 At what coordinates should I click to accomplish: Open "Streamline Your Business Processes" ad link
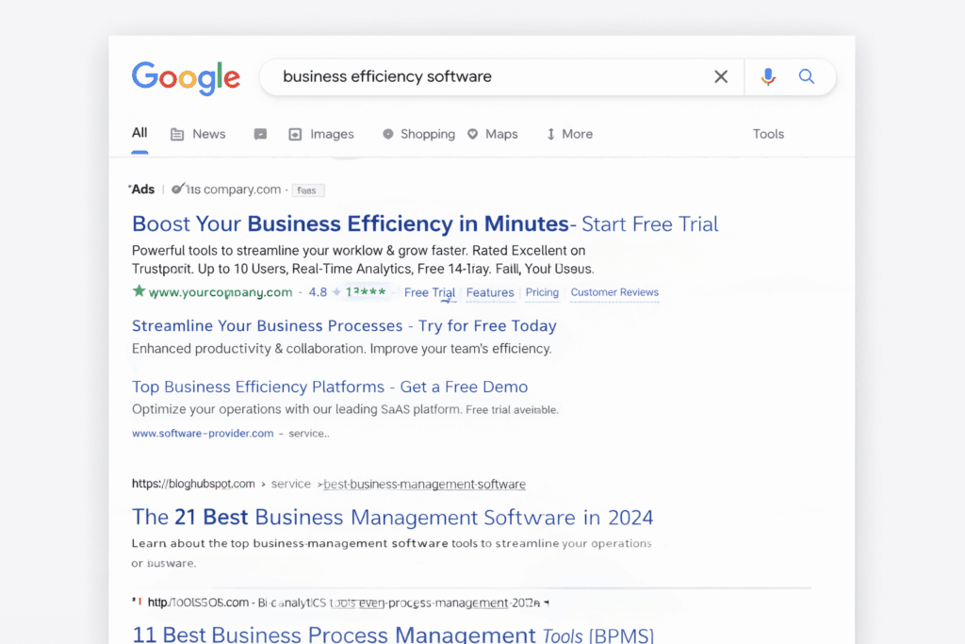point(344,326)
